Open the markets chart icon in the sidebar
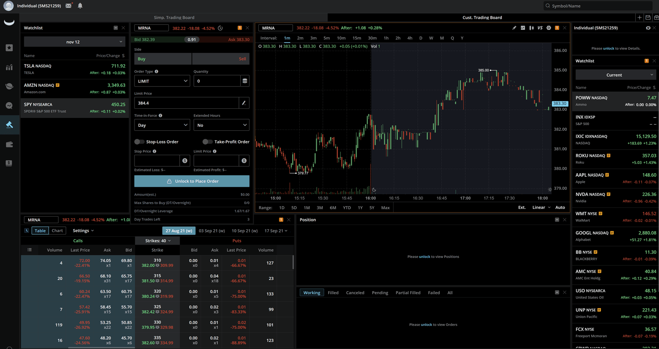 (9, 67)
